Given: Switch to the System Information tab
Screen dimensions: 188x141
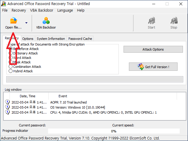Looking at the screenshot, I should (x=51, y=39).
